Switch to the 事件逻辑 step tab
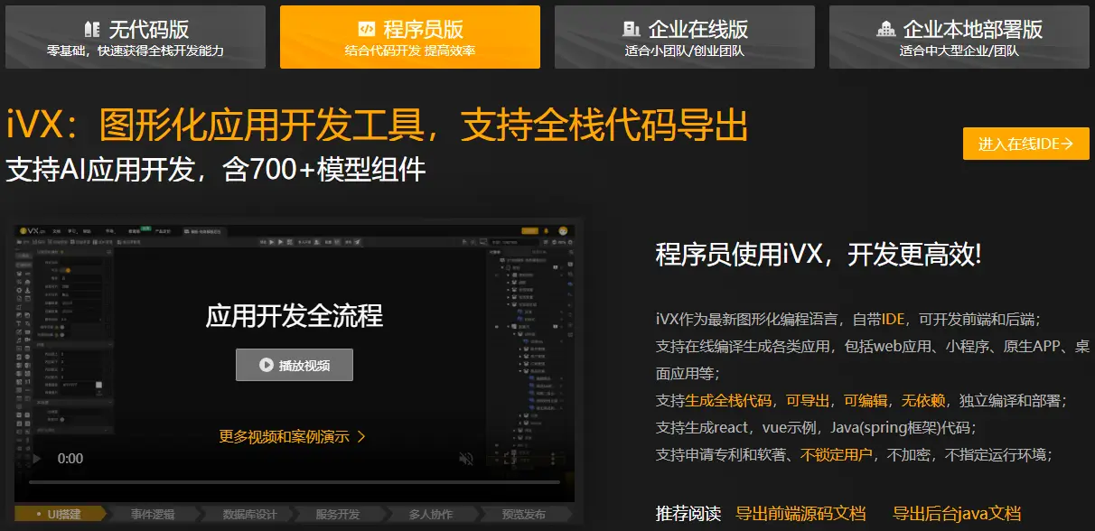 (153, 515)
